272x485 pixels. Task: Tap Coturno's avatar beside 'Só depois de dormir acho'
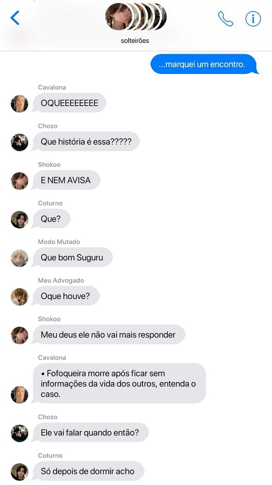point(19,472)
